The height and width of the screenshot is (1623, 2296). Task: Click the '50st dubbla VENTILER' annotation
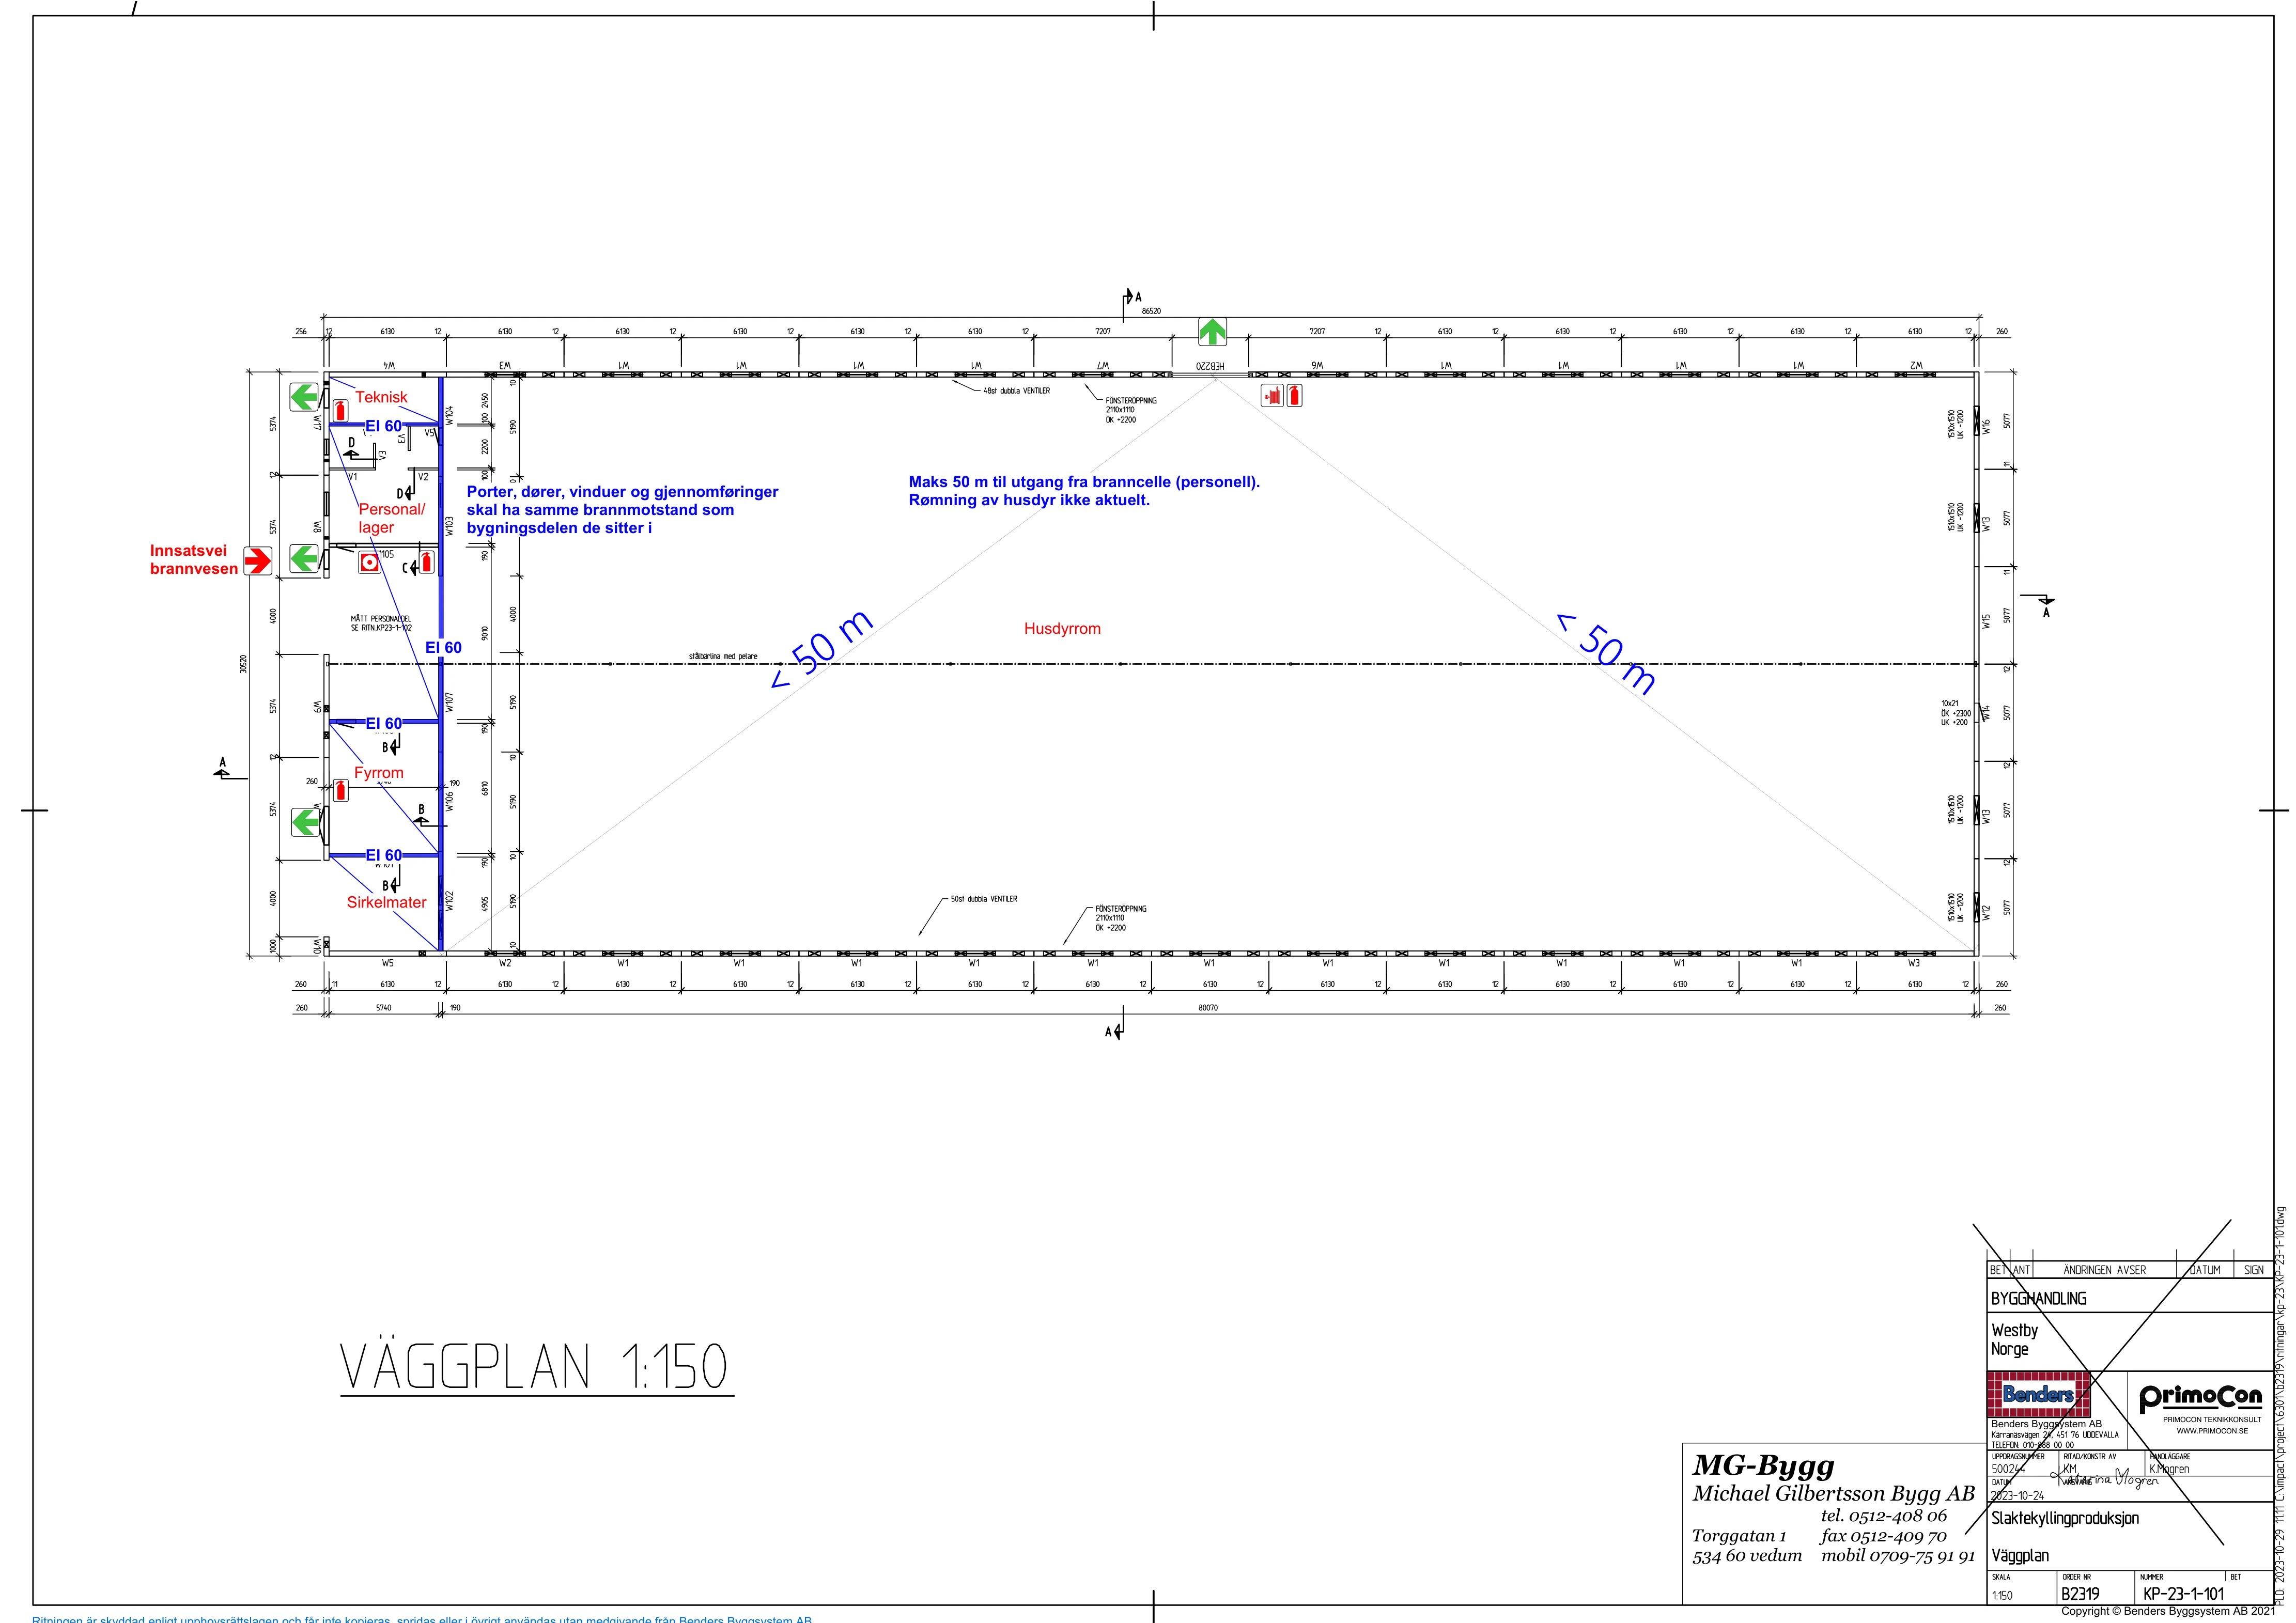(984, 899)
